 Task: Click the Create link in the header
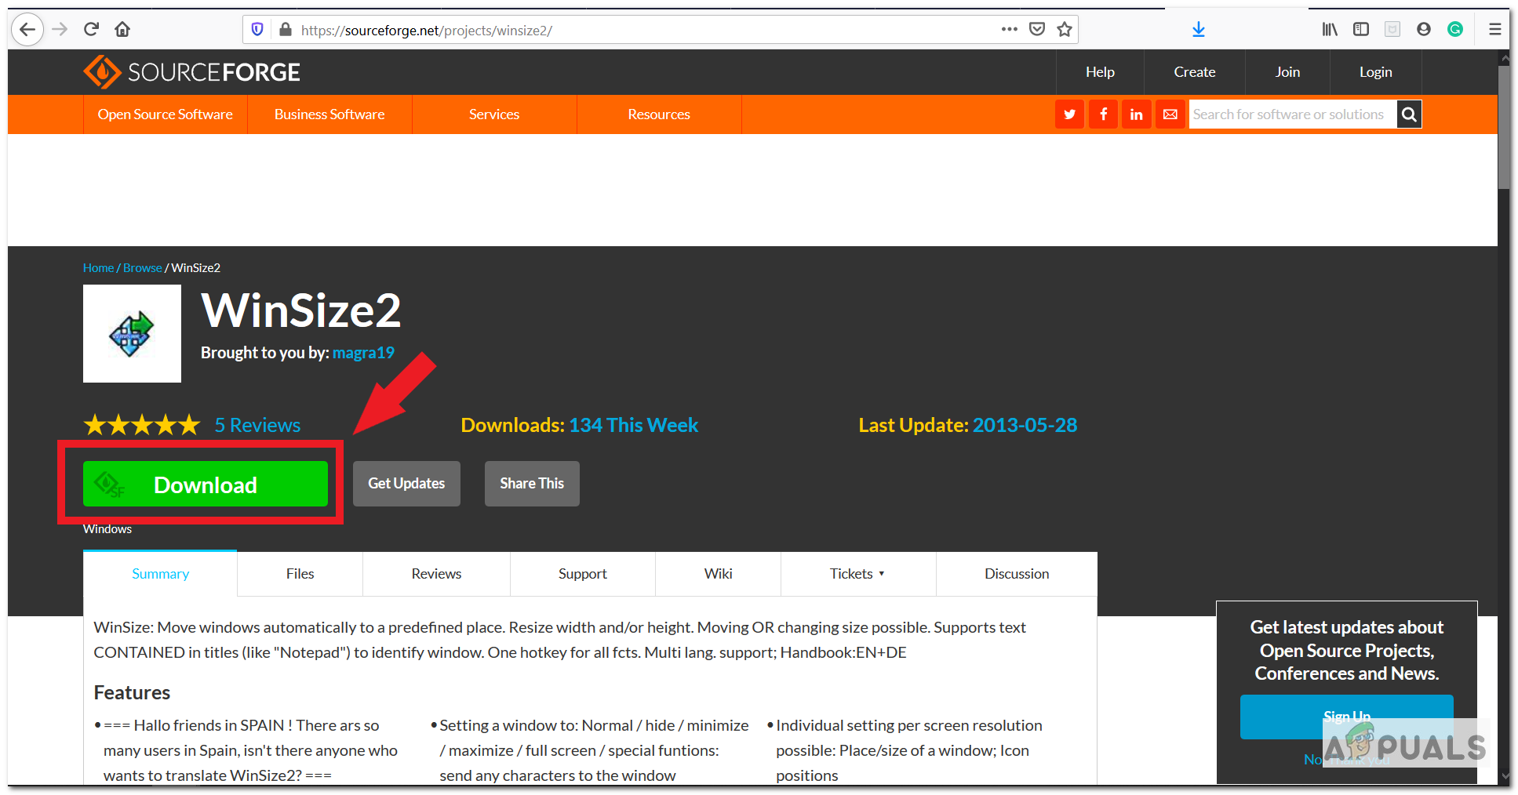coord(1195,72)
